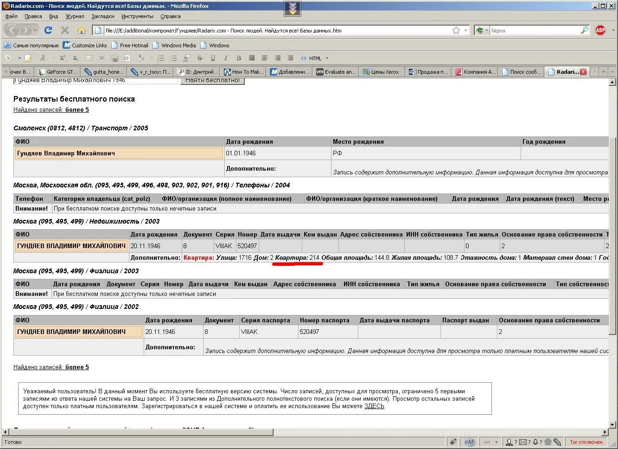Choose a search engine from the Nigma dropdown
Screen dimensions: 618x449
482,31
